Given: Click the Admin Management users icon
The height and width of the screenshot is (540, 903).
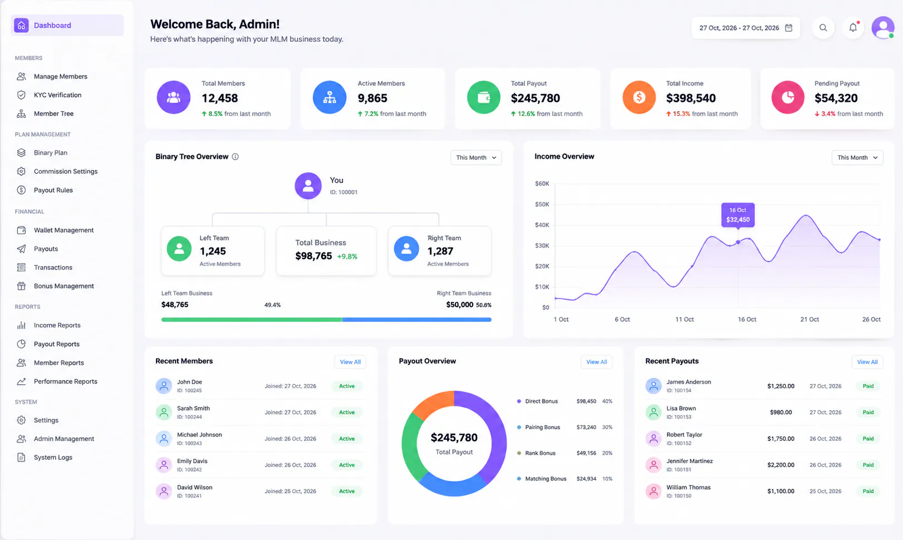Looking at the screenshot, I should click(21, 439).
